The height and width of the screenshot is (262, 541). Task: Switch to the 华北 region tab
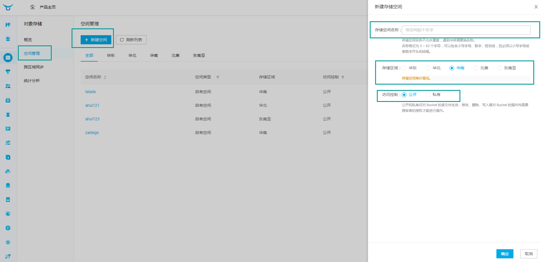pos(132,56)
